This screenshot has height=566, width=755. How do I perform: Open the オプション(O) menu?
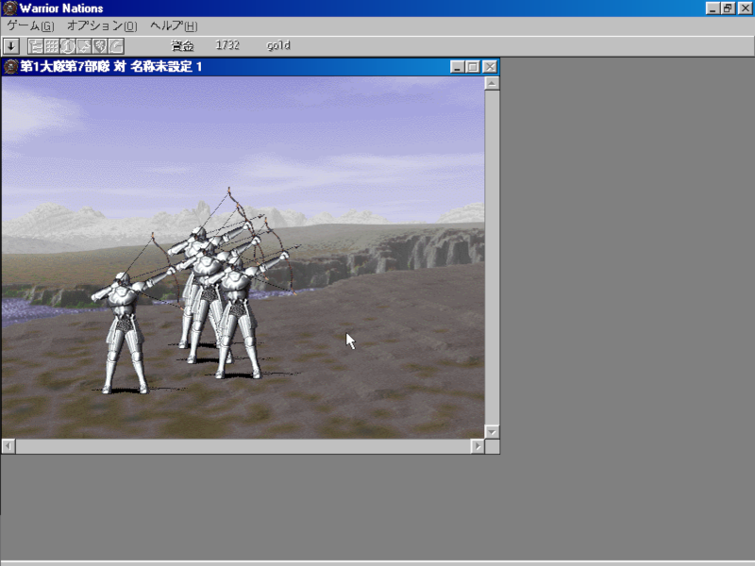pyautogui.click(x=102, y=26)
